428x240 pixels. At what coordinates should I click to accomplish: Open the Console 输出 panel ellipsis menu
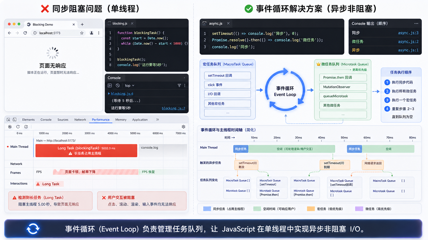[x=416, y=23]
